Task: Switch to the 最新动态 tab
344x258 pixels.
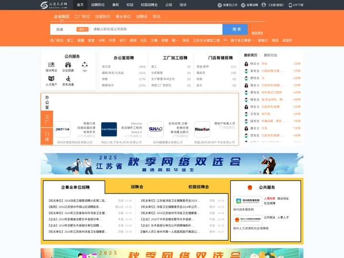Action: [x=270, y=55]
